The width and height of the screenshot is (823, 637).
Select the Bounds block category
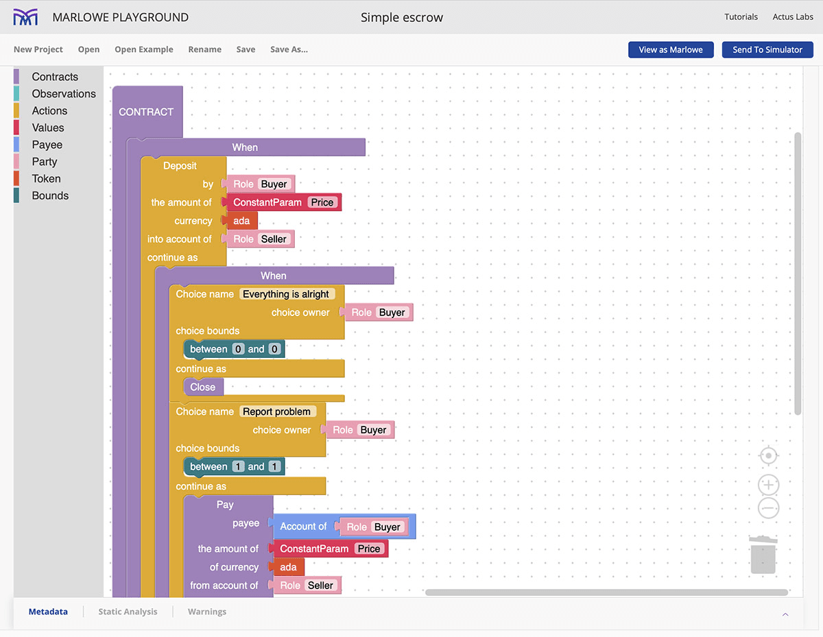[x=50, y=195]
